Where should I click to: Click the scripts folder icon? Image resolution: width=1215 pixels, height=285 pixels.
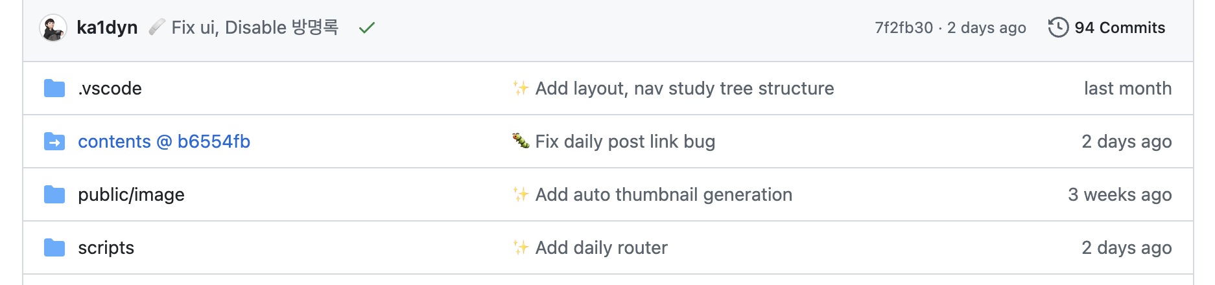pos(54,247)
